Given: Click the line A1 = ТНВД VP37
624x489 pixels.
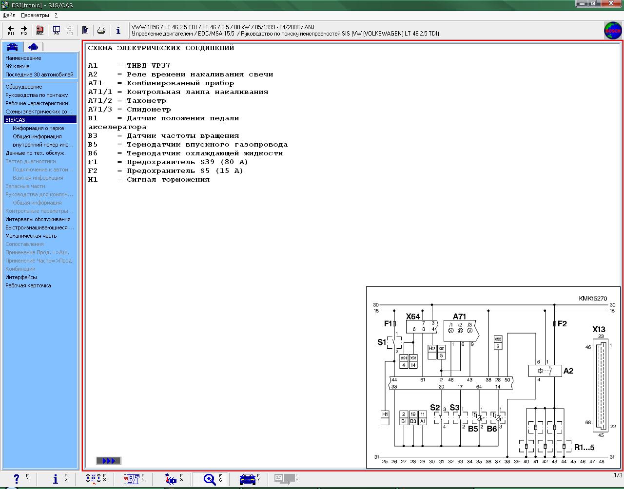Looking at the screenshot, I should pos(129,65).
